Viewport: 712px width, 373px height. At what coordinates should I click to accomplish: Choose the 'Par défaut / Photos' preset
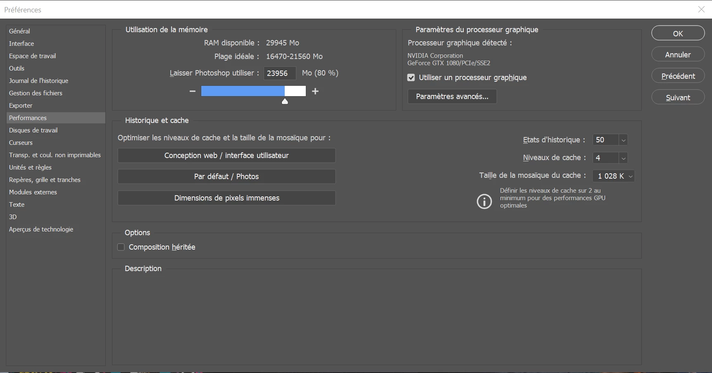point(226,177)
